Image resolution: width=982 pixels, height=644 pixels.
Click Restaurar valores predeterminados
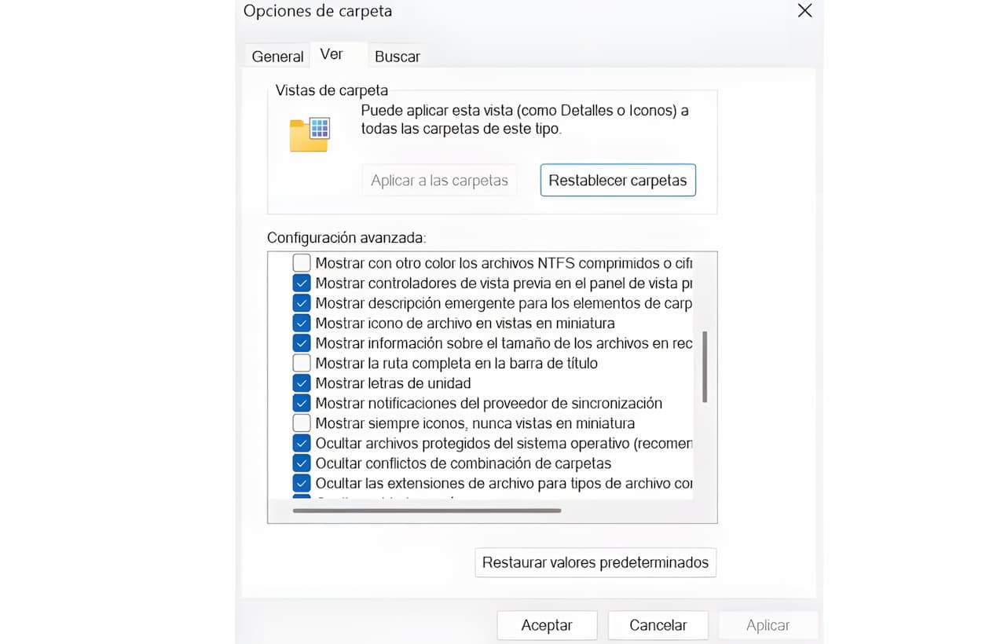(x=595, y=562)
